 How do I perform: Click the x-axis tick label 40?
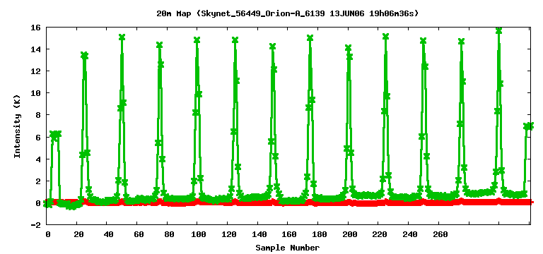click(108, 234)
